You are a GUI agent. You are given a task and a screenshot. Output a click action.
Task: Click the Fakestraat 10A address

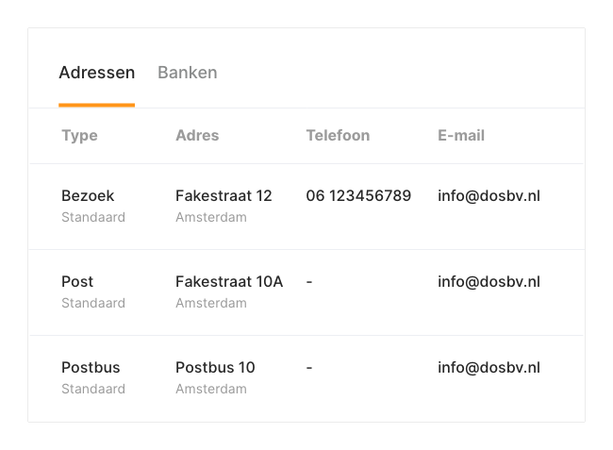pos(229,282)
